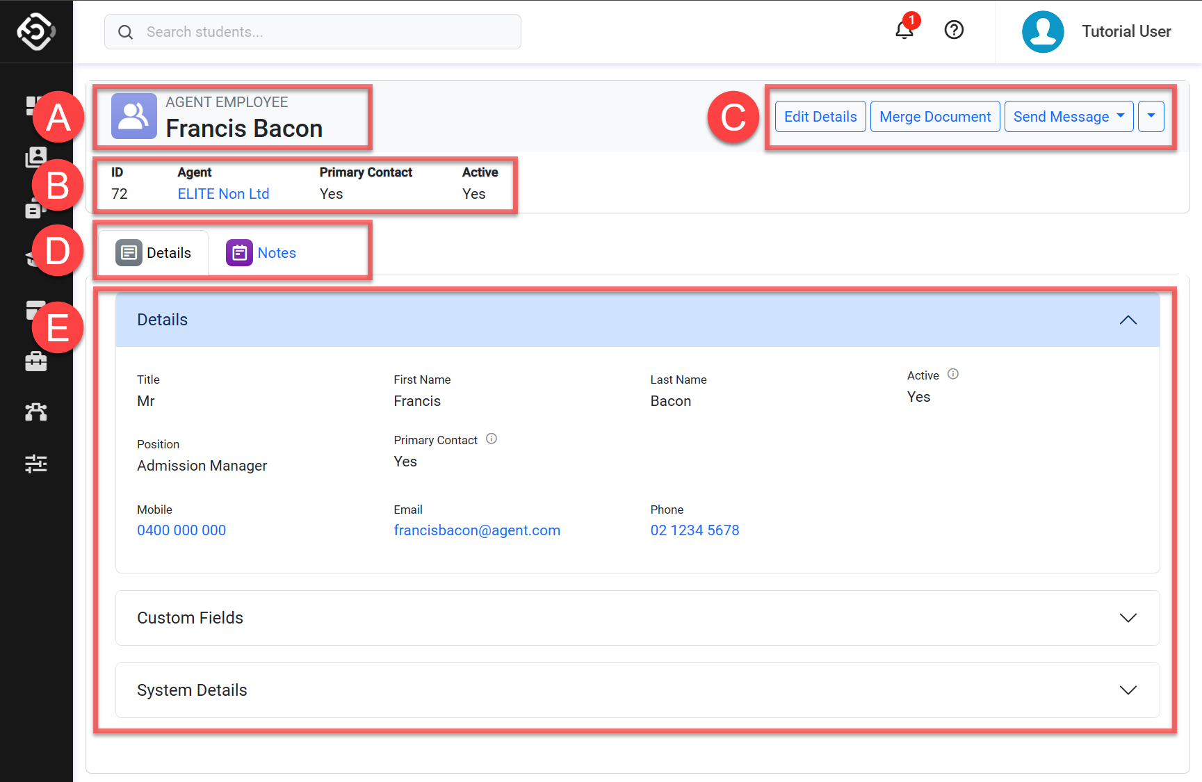Open the Send Message dropdown
The height and width of the screenshot is (782, 1202).
click(1069, 117)
